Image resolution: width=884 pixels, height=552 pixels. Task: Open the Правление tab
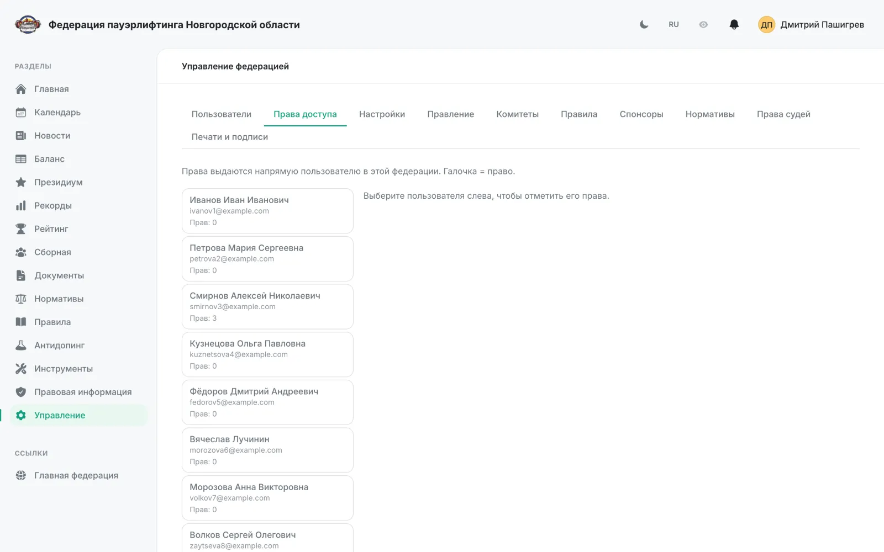tap(450, 114)
